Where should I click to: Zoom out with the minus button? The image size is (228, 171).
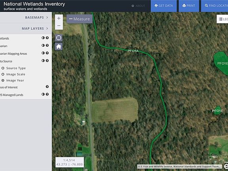(x=59, y=26)
